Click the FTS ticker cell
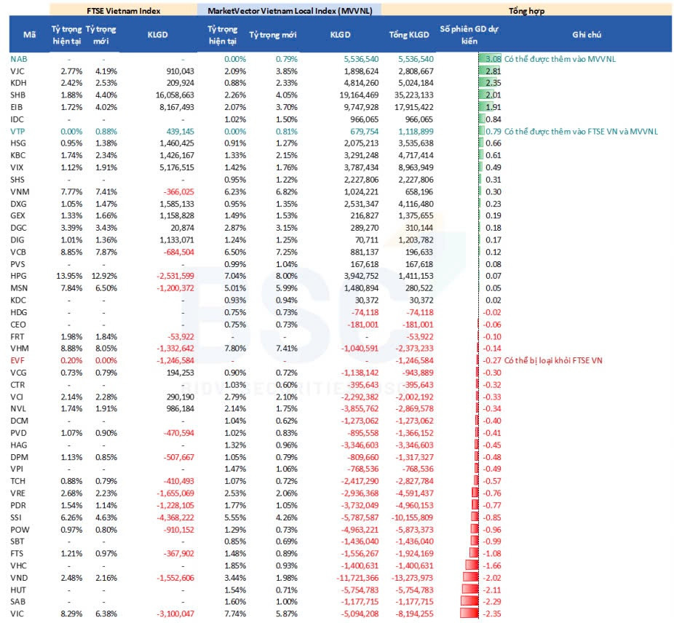Screen dimensions: 674x623 (x=17, y=553)
